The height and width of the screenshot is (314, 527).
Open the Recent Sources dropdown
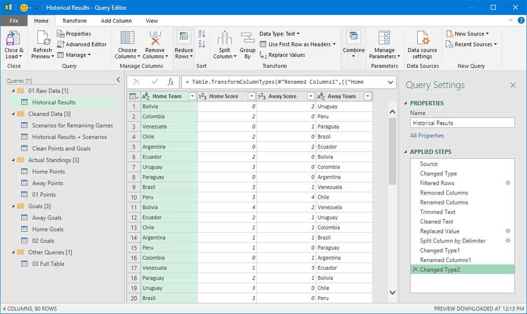click(471, 44)
